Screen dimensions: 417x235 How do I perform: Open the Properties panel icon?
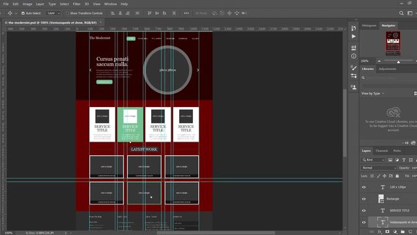pos(353,48)
